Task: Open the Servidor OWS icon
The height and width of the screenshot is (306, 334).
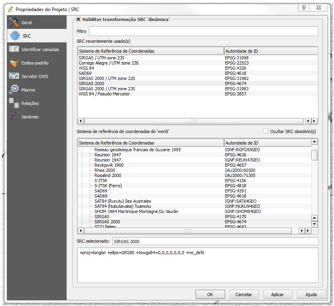Action: point(14,76)
